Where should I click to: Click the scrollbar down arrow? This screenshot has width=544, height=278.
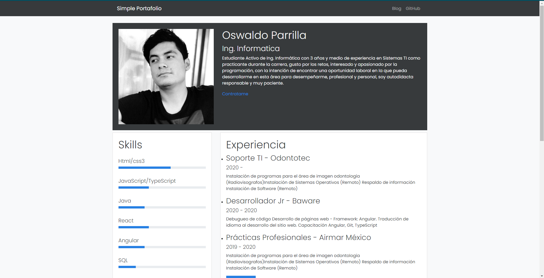tap(542, 275)
